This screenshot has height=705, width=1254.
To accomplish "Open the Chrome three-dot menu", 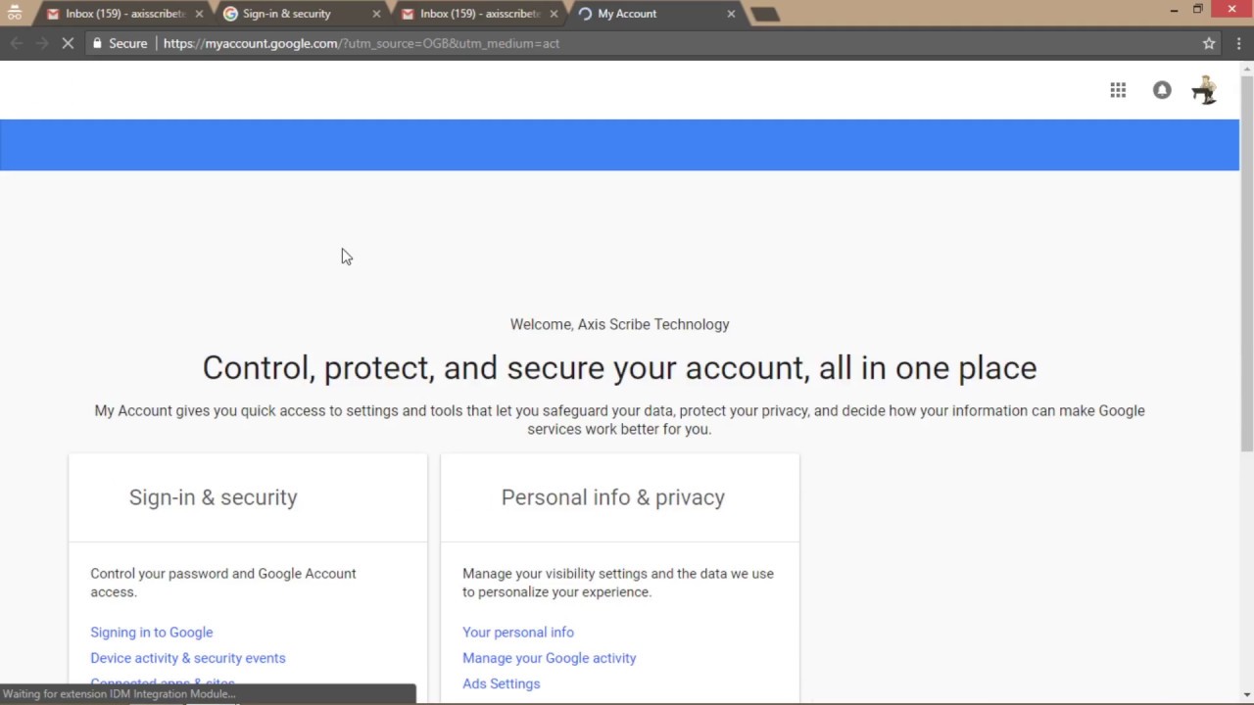I will 1239,43.
